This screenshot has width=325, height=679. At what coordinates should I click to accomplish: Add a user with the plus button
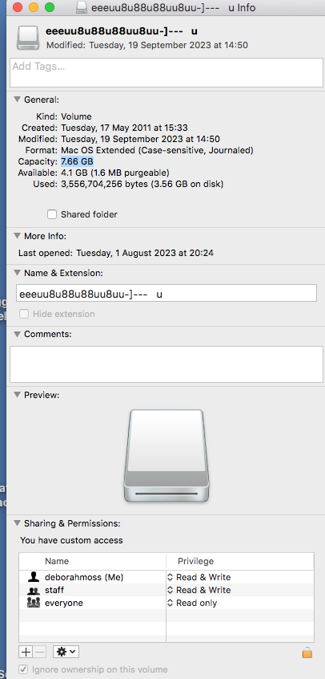(x=26, y=651)
